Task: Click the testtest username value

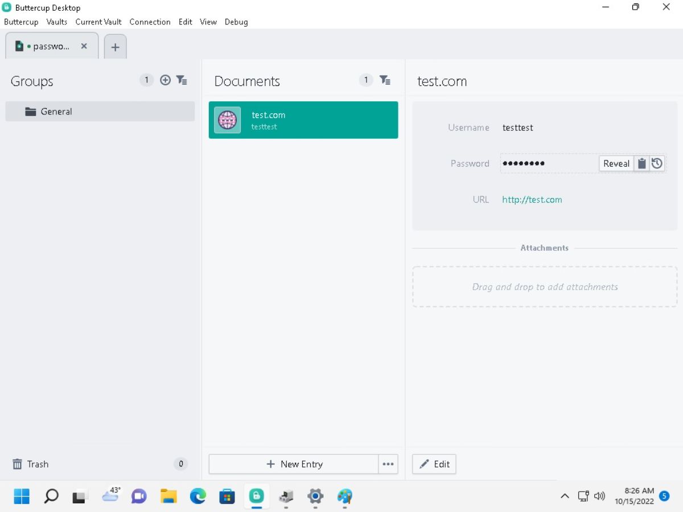Action: [518, 127]
